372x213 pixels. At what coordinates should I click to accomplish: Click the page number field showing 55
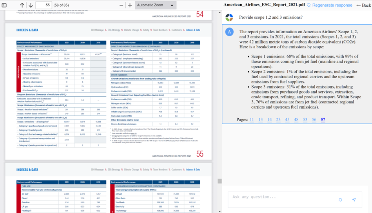[x=44, y=5]
